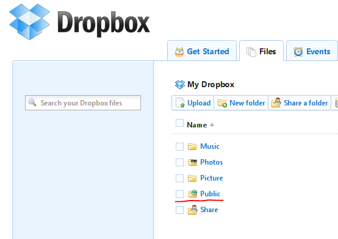338x239 pixels.
Task: Open the Events tab
Action: tap(312, 51)
